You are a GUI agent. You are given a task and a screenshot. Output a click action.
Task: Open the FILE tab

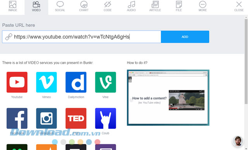point(179,7)
